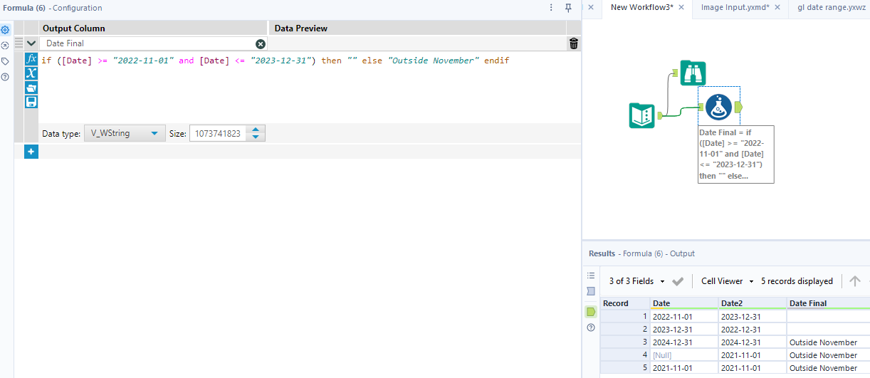Open the Help icon in the Results sidebar
Screen dimensions: 870x378
591,327
